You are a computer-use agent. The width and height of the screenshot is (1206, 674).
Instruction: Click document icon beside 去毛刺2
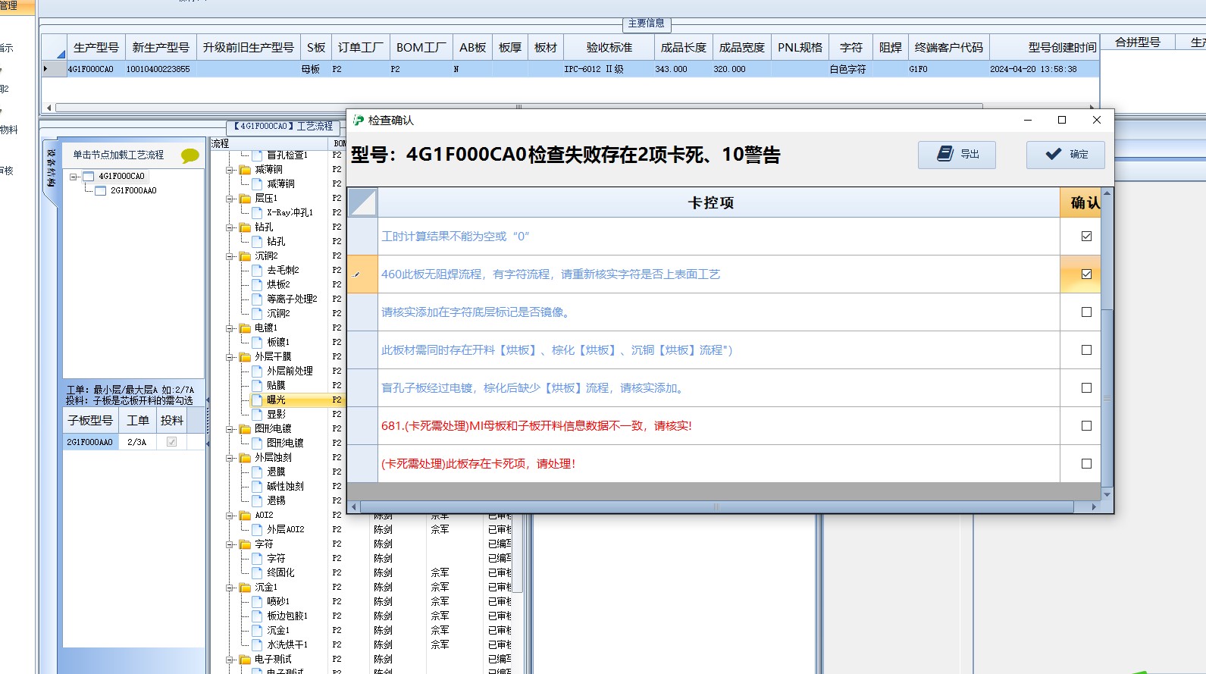click(257, 271)
